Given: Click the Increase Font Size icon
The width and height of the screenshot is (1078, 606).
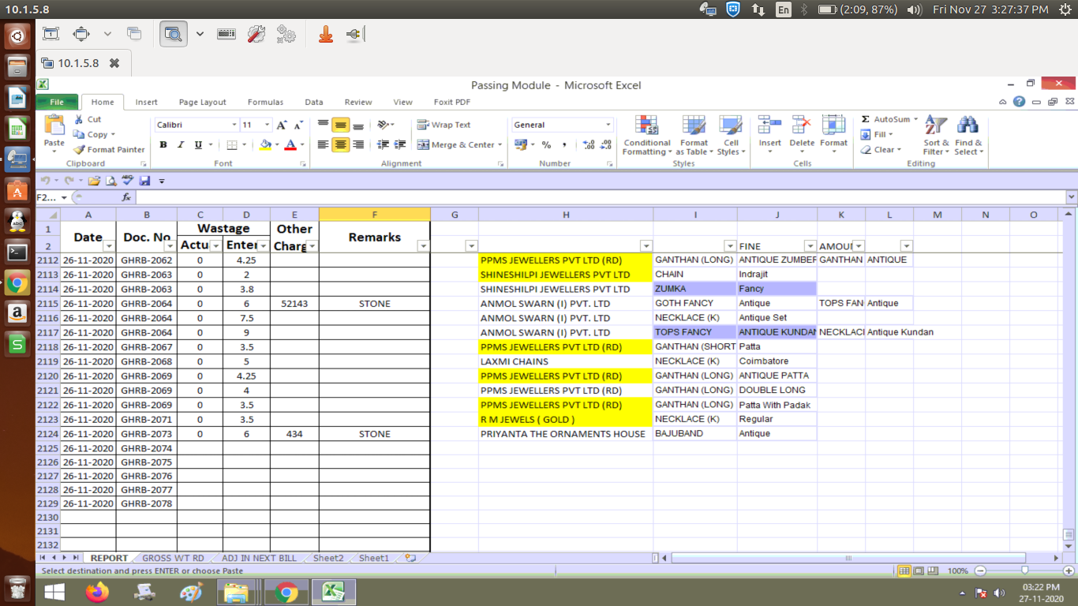Looking at the screenshot, I should tap(283, 125).
